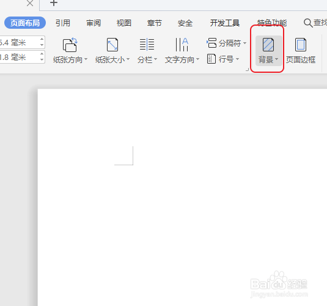Click the breaks (分隔符) icon
Image resolution: width=327 pixels, height=306 pixels.
(x=211, y=43)
